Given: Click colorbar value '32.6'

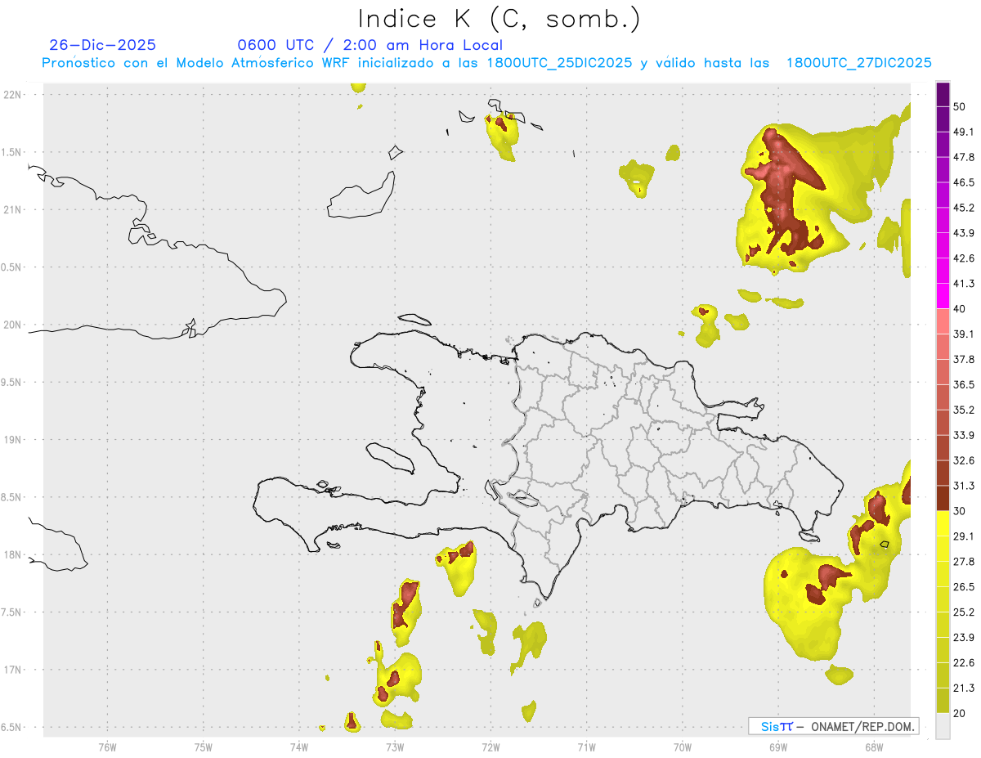Looking at the screenshot, I should [x=964, y=460].
